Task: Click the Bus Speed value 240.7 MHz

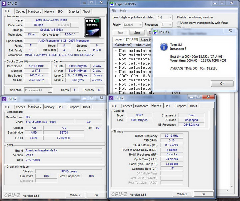Action: point(36,75)
